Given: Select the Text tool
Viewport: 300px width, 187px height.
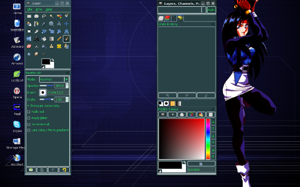Looking at the screenshot, I should coord(36,39).
